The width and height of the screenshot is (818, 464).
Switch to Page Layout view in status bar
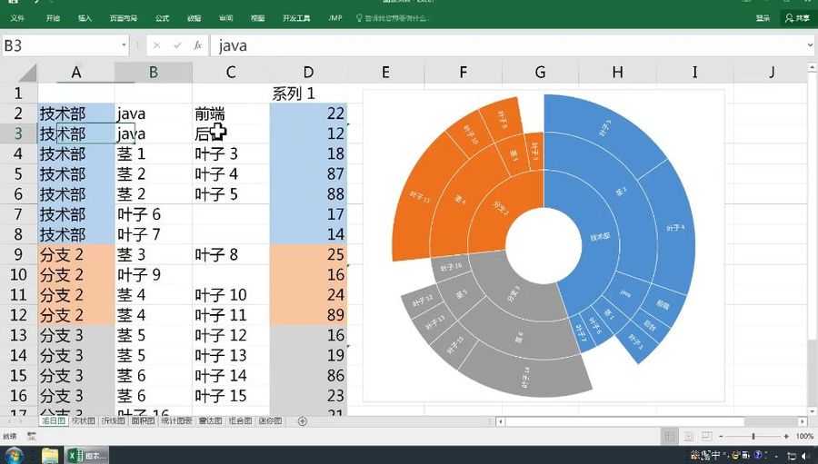(x=689, y=436)
